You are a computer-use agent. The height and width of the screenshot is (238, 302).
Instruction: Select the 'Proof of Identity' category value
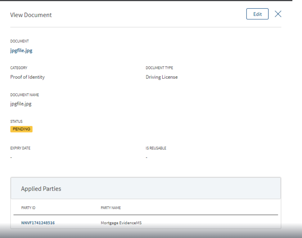[27, 77]
